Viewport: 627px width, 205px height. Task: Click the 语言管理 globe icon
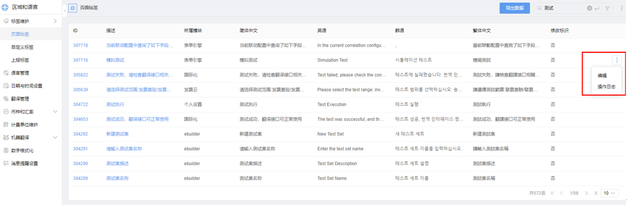tap(6, 73)
